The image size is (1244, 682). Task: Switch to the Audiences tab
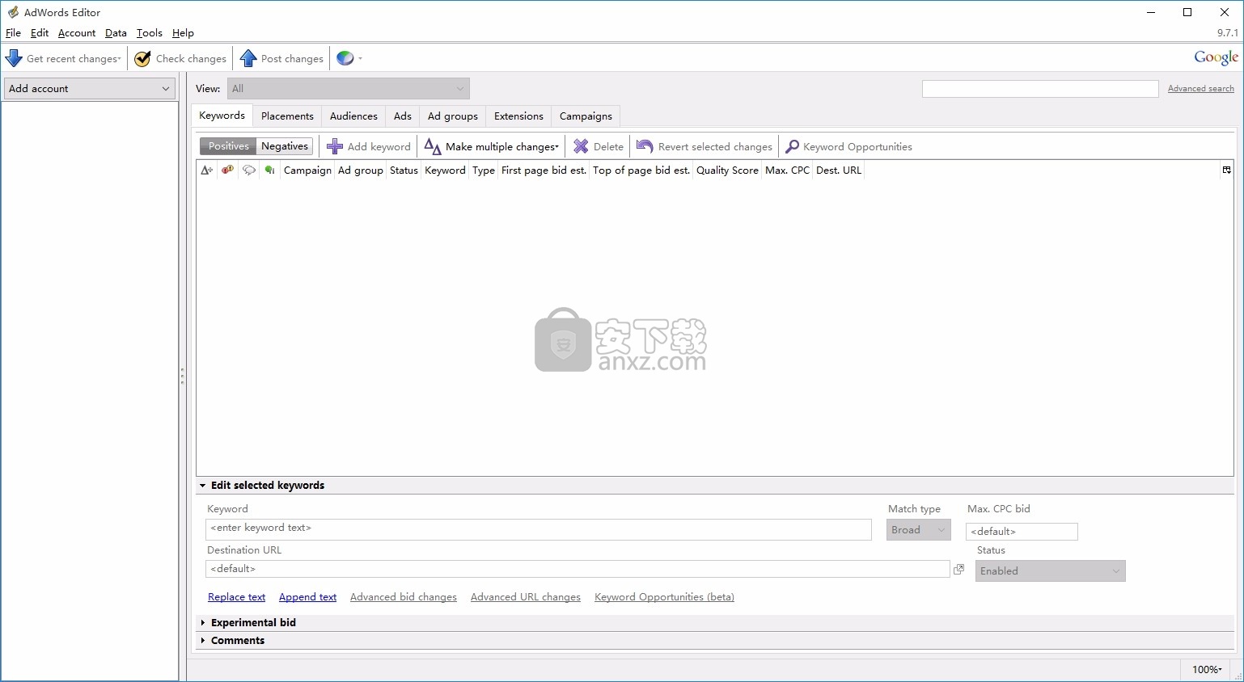[353, 116]
